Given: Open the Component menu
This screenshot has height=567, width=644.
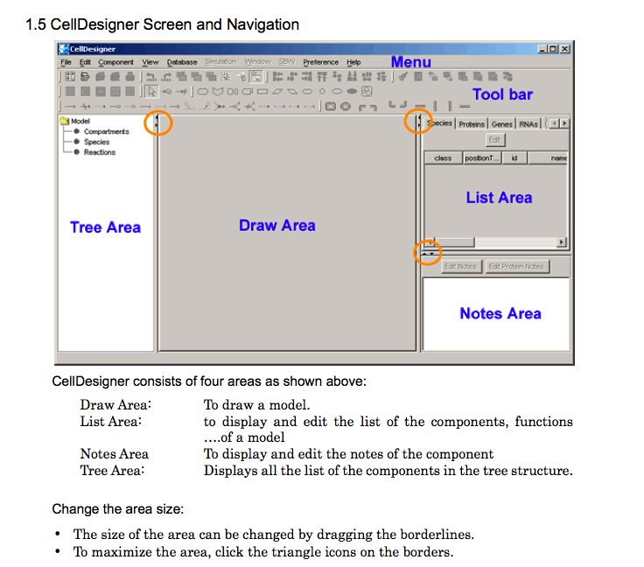Looking at the screenshot, I should 115,62.
